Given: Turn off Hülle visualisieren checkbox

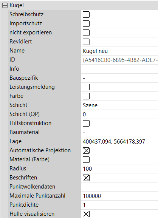Looking at the screenshot, I should (x=86, y=214).
